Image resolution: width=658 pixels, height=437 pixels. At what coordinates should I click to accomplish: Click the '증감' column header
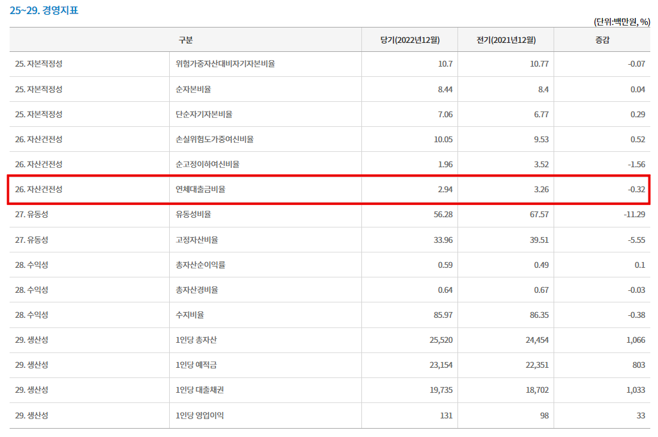coord(602,40)
